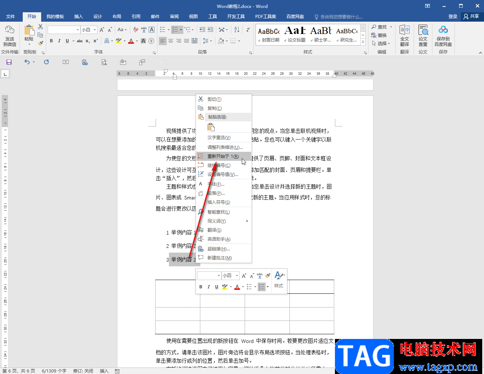Click ribbon red font color button
Image resolution: width=484 pixels, height=374 pixels.
click(x=131, y=41)
